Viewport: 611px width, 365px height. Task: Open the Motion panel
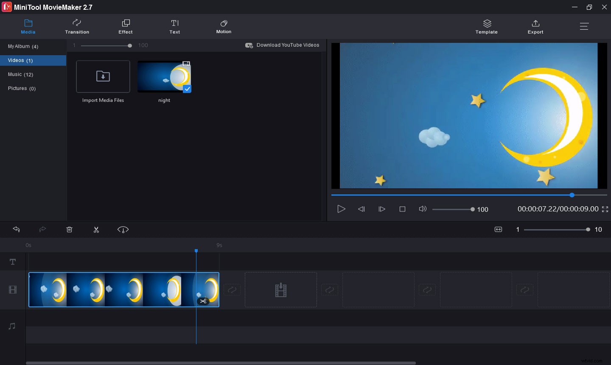224,26
